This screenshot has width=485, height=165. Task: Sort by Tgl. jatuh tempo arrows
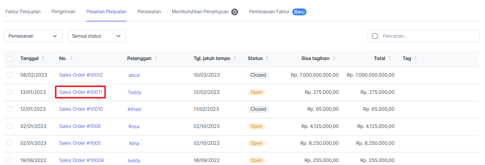click(x=235, y=58)
